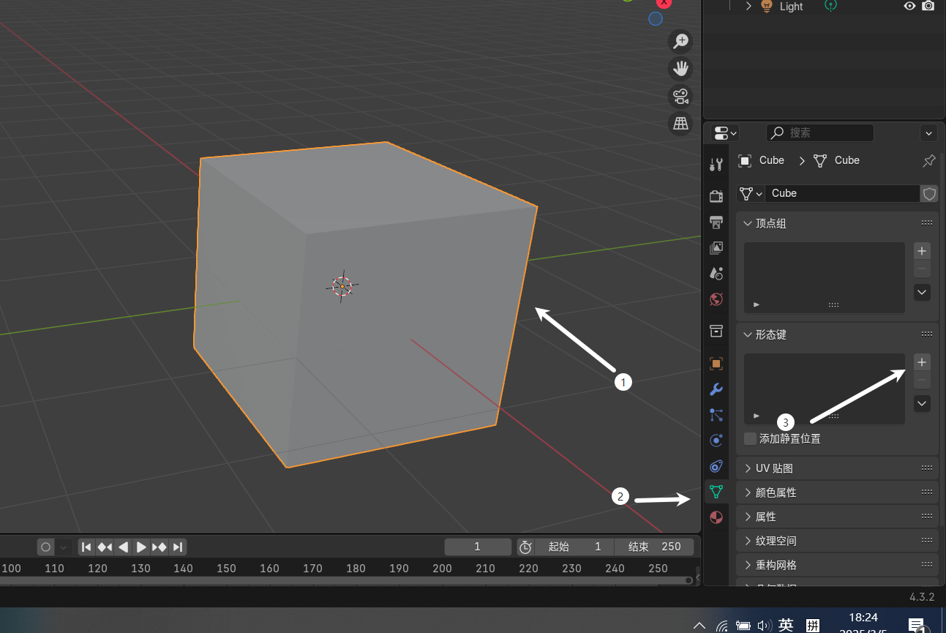The image size is (946, 633).
Task: Enable the 添加静置位置 checkbox
Action: point(750,439)
